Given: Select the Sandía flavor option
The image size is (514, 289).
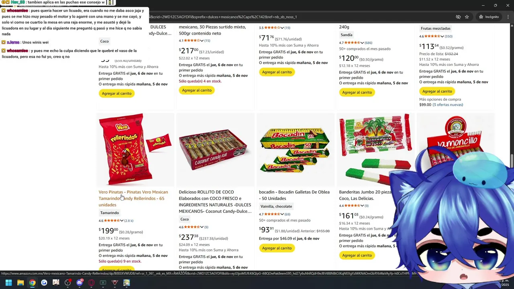Looking at the screenshot, I should [x=346, y=35].
